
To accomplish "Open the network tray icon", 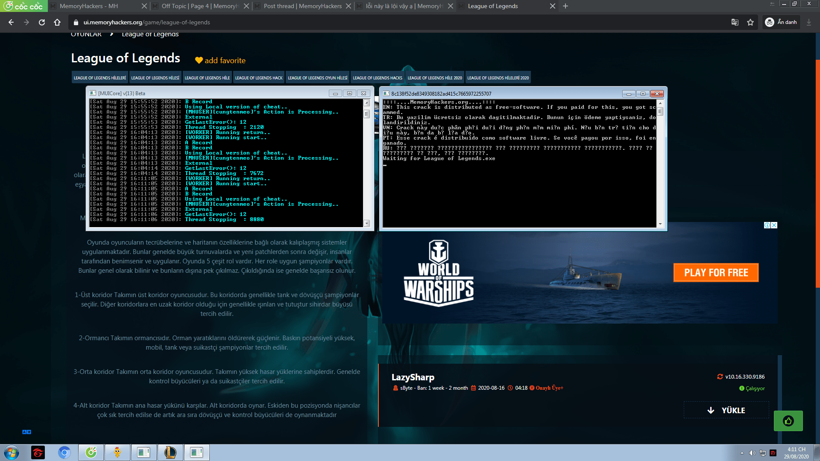I will pyautogui.click(x=762, y=453).
